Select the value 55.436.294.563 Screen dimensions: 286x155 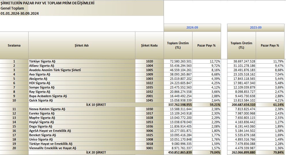click(178, 66)
